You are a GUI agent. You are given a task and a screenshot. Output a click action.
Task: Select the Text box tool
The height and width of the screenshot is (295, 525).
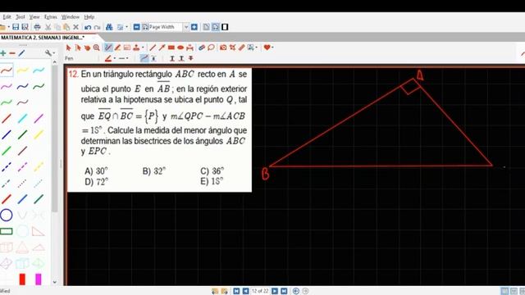(127, 48)
